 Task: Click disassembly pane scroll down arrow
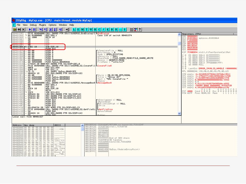tap(179, 113)
